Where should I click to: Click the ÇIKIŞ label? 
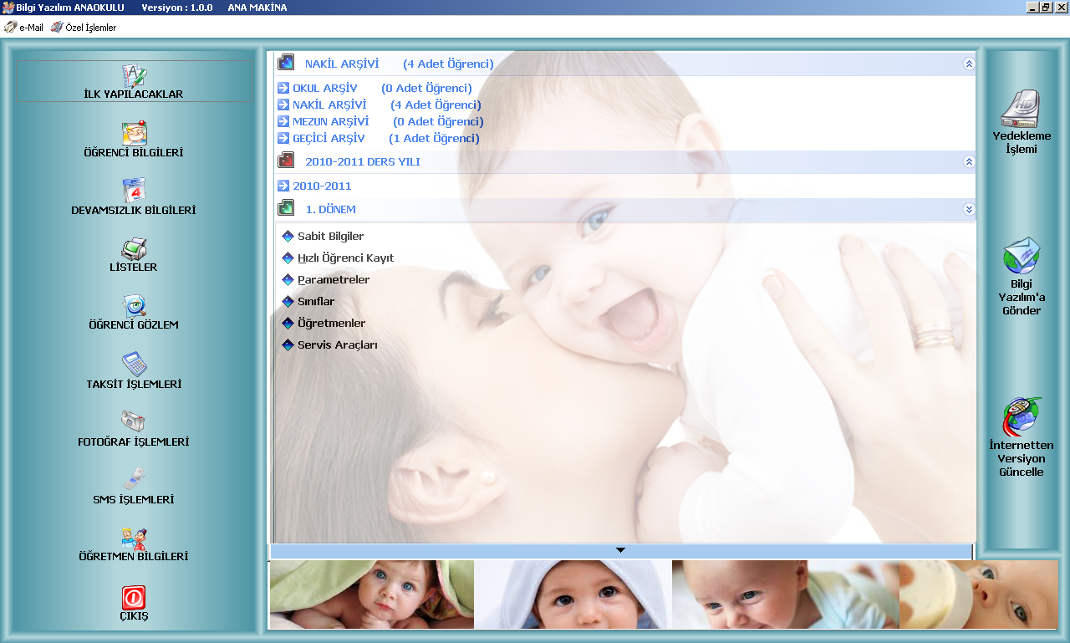tap(134, 616)
